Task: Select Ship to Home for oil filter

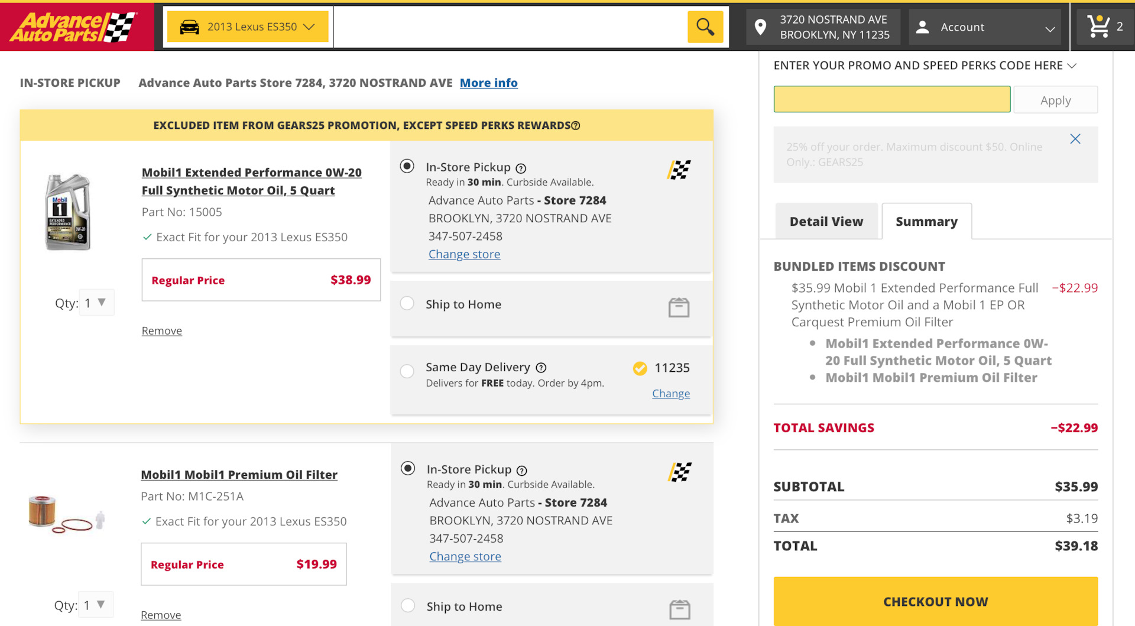Action: click(408, 605)
